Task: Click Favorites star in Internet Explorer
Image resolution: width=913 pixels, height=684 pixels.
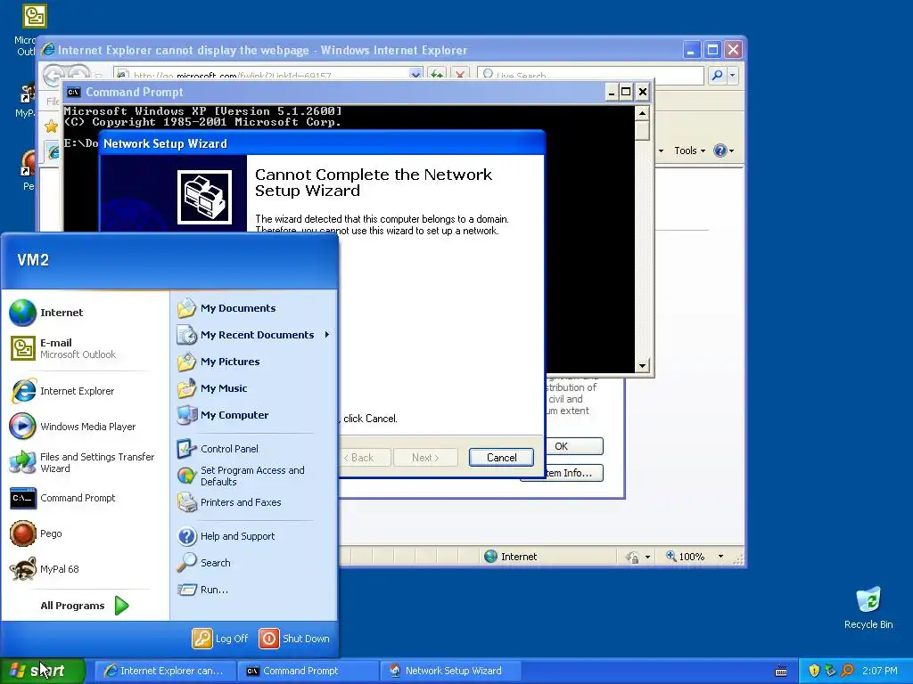Action: pos(51,126)
